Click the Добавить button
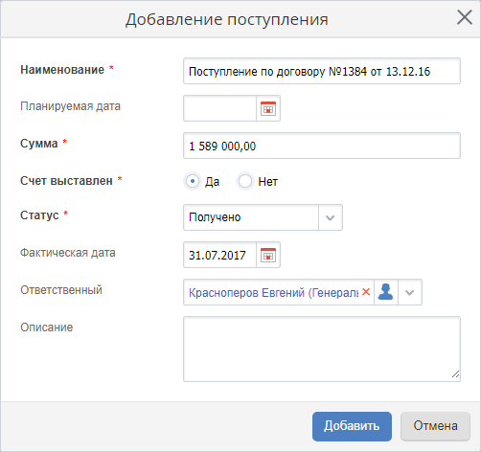Viewport: 481px width, 452px height. tap(352, 426)
